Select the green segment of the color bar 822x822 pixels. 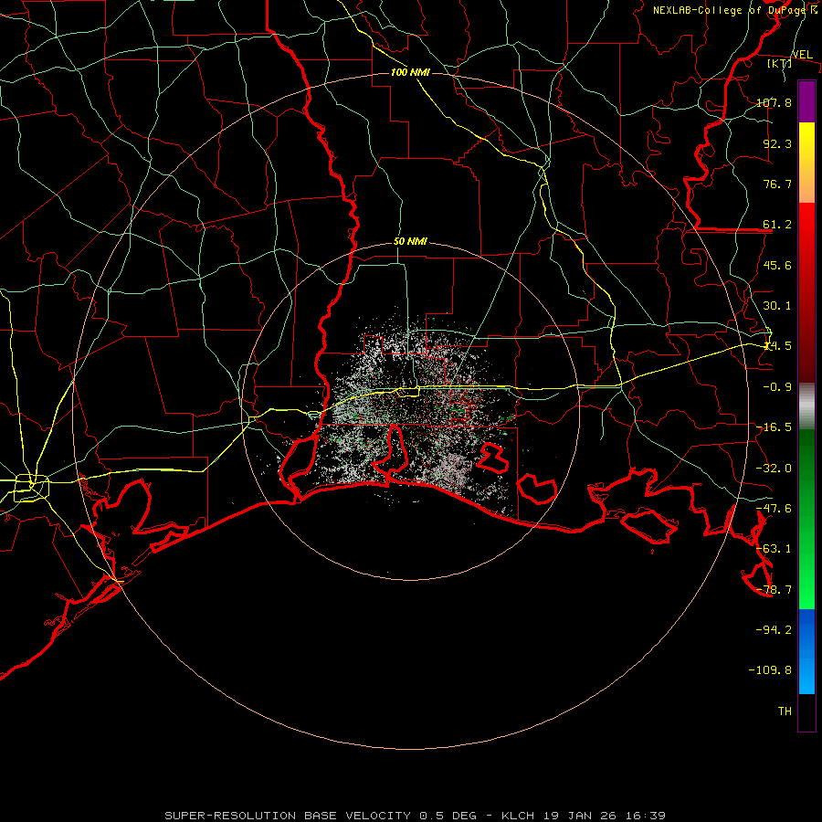806,519
